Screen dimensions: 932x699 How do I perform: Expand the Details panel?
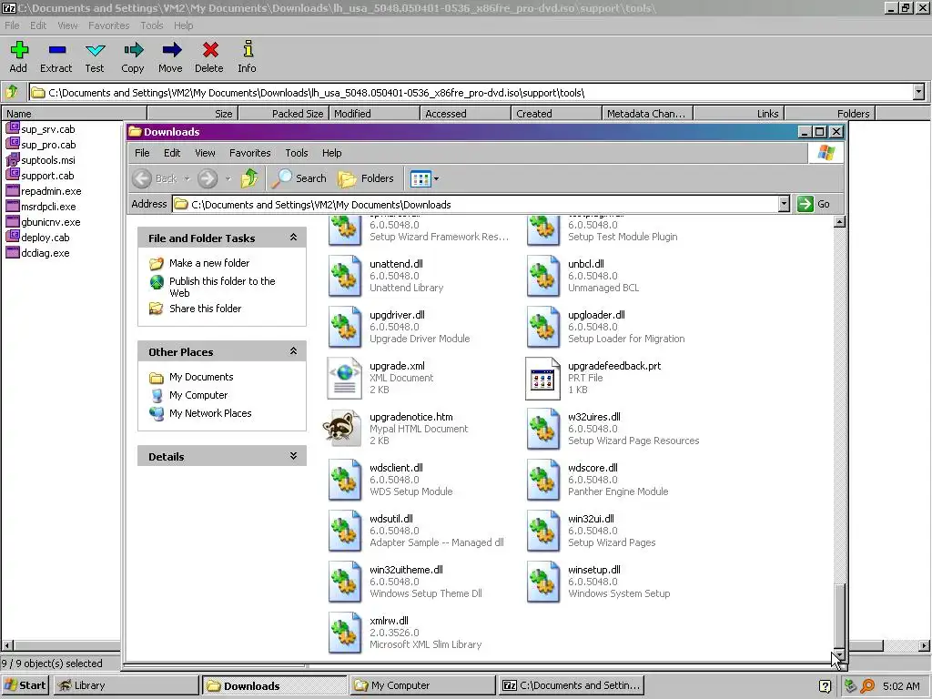point(294,456)
